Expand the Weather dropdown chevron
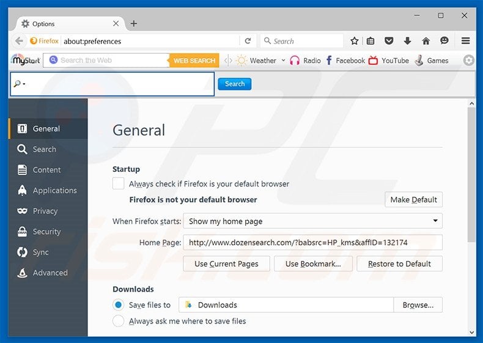483x343 pixels. click(x=284, y=61)
